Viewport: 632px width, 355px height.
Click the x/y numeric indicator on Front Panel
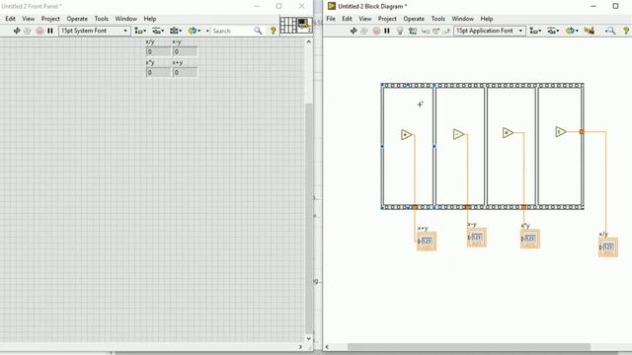(x=158, y=51)
